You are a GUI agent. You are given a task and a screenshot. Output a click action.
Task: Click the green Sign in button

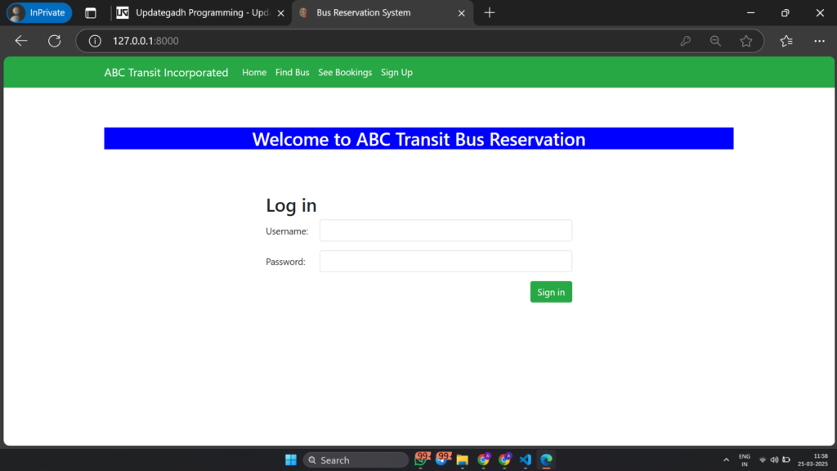tap(551, 292)
